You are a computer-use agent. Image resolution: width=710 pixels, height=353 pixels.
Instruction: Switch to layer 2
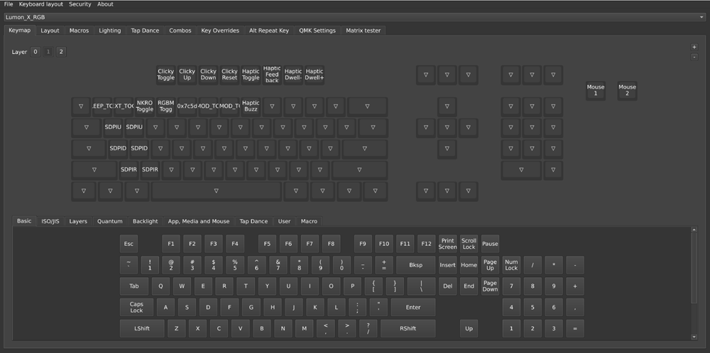(x=61, y=52)
